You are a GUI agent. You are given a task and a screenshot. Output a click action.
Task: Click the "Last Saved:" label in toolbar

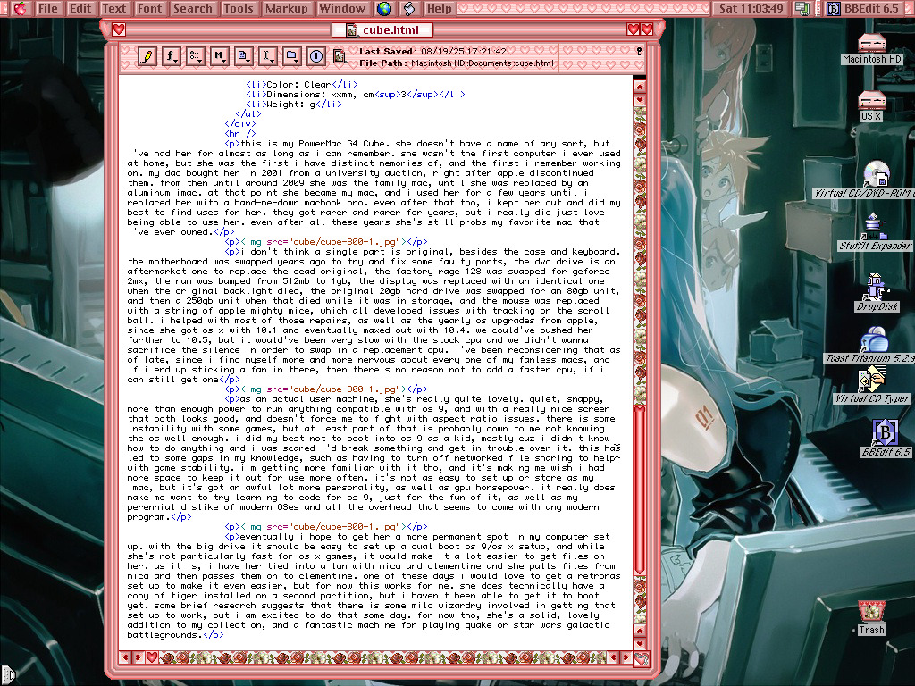coord(388,51)
